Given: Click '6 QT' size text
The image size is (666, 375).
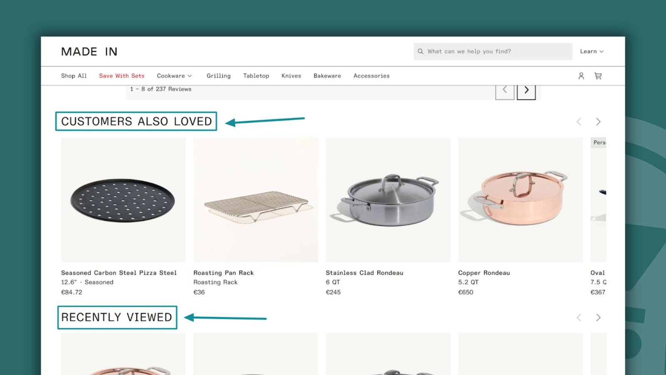Looking at the screenshot, I should click(333, 282).
